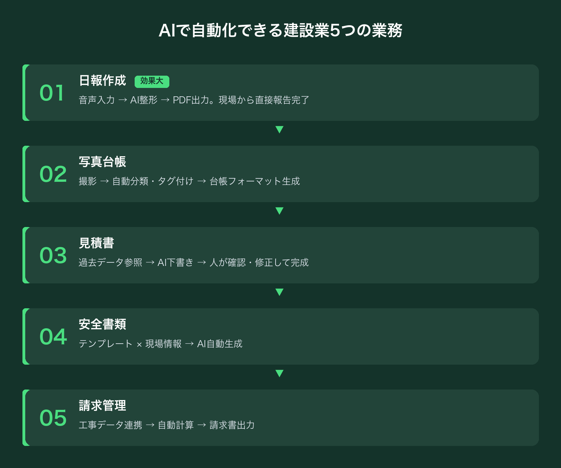Click the step number 04
This screenshot has width=561, height=468.
pos(53,337)
